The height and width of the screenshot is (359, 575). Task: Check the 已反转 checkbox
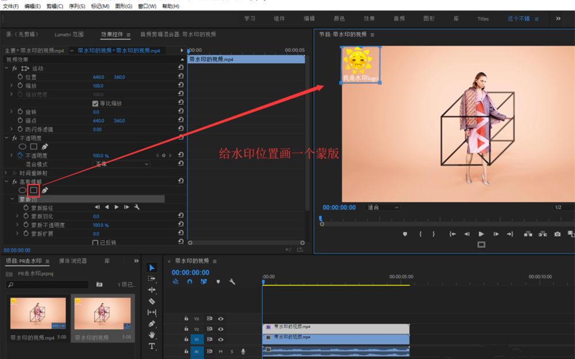tap(95, 242)
